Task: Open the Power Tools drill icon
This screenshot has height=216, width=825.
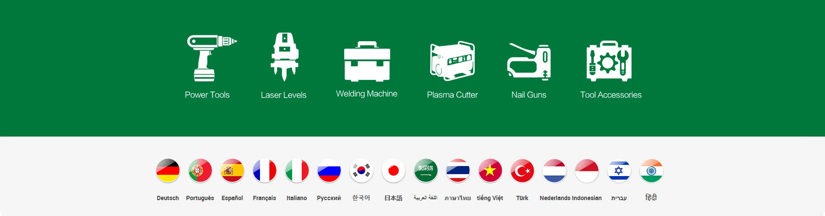Action: point(212,58)
